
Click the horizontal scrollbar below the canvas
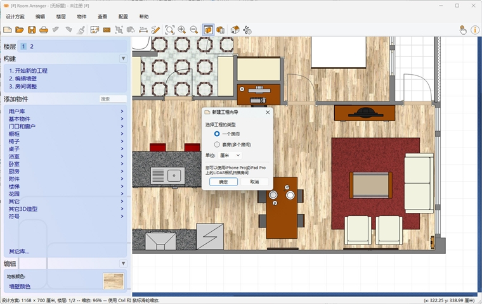[x=304, y=294]
